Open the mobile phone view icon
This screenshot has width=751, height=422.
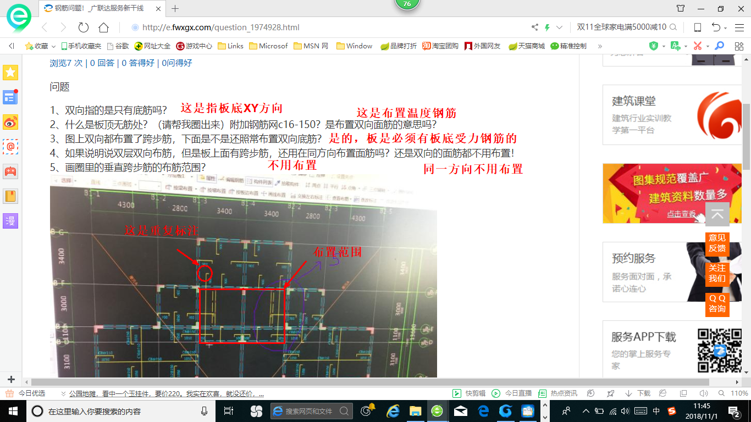point(697,27)
